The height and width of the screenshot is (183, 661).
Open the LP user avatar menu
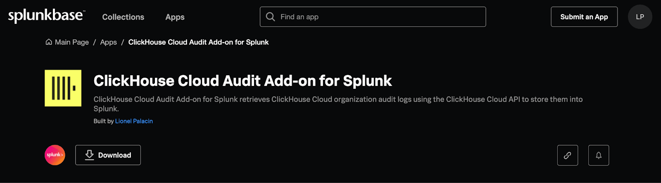(640, 17)
